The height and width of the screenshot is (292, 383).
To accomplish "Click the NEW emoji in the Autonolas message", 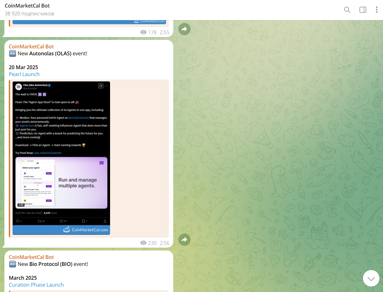I will point(13,53).
